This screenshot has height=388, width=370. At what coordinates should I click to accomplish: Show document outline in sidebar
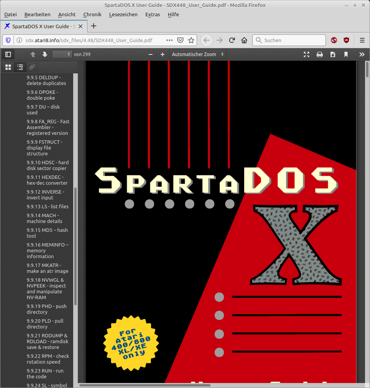20,67
